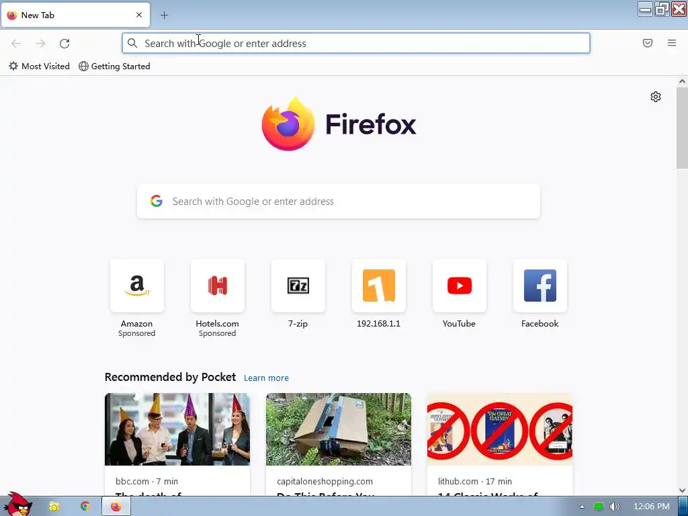
Task: Open the capitaloneshopping.com box image
Action: [x=339, y=429]
